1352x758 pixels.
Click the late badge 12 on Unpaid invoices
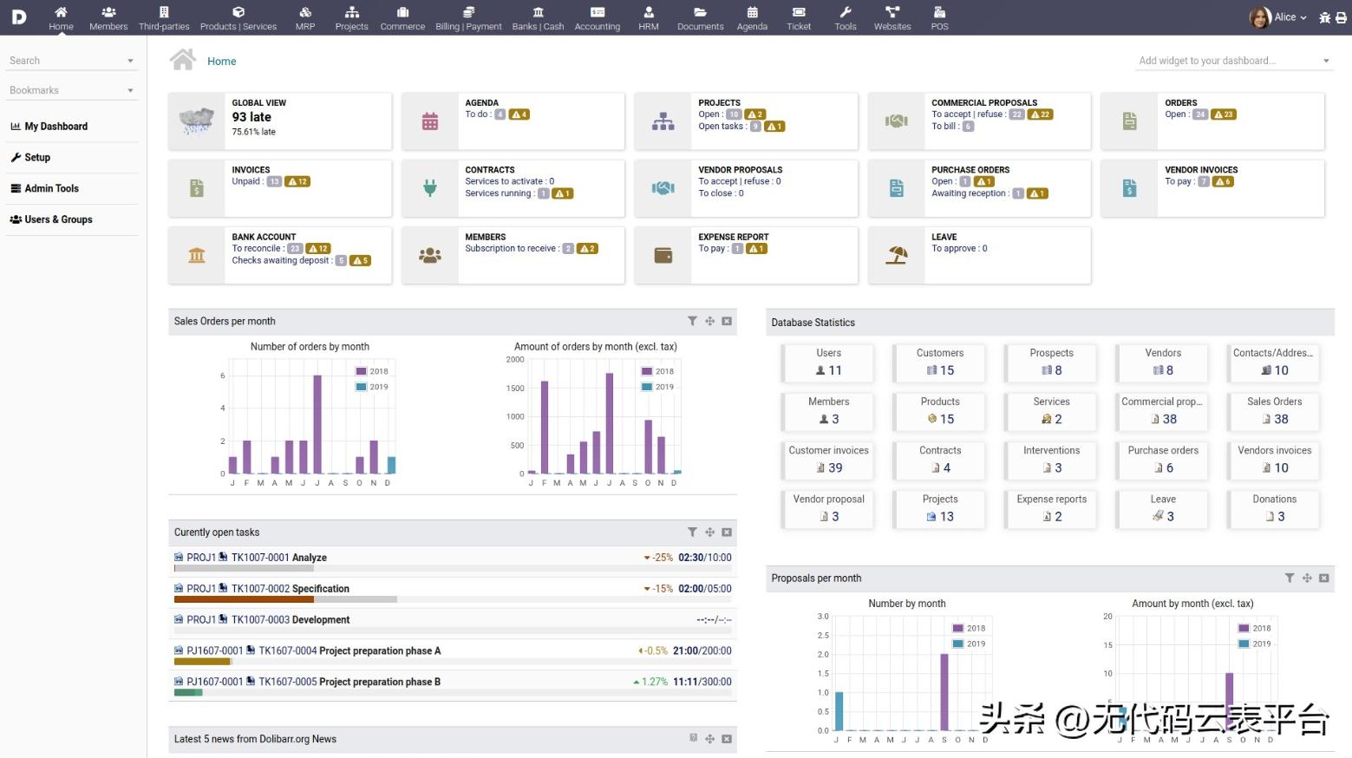pos(298,181)
